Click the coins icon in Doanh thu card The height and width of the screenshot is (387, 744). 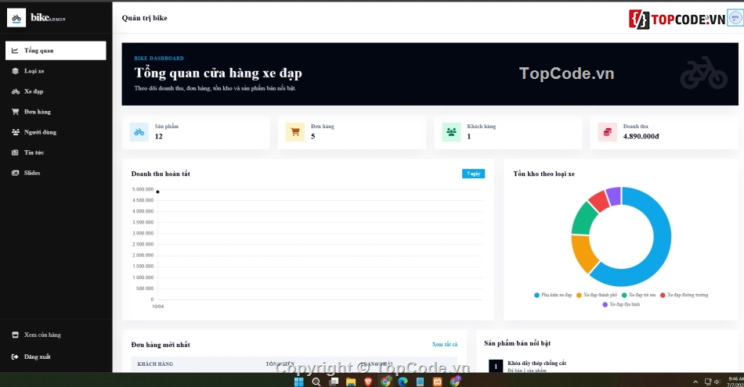(x=608, y=132)
